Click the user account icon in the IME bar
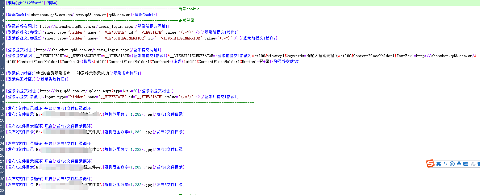Screen dimensions: 480x195 point(473,164)
